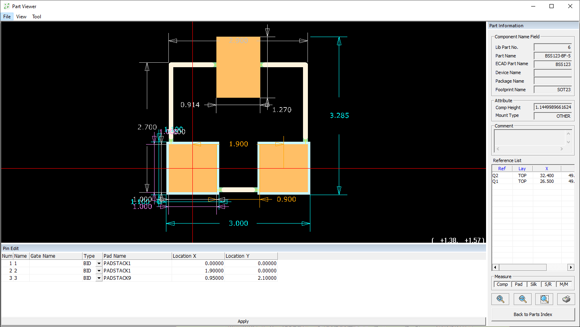Image resolution: width=580 pixels, height=327 pixels.
Task: Open the Tool menu
Action: pyautogui.click(x=37, y=17)
